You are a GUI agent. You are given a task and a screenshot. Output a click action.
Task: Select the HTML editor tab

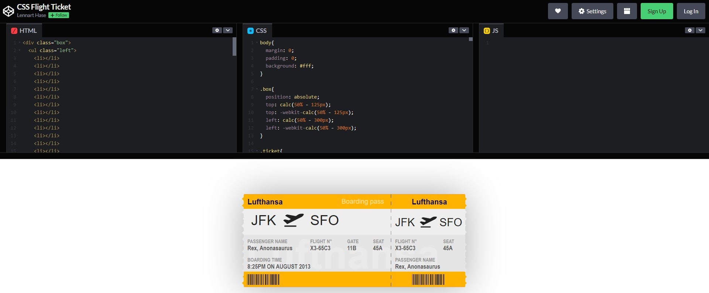24,31
